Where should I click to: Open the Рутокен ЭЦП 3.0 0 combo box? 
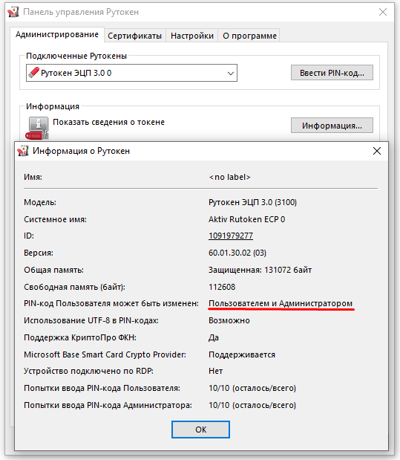coord(131,73)
